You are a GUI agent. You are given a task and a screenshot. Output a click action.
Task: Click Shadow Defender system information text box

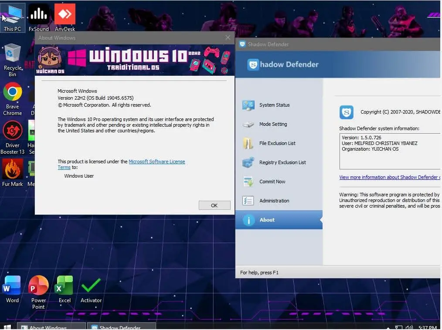(x=390, y=151)
